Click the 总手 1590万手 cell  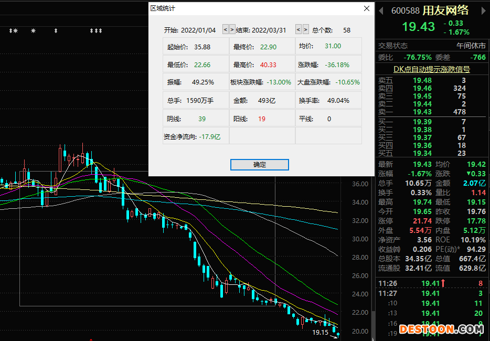point(196,100)
